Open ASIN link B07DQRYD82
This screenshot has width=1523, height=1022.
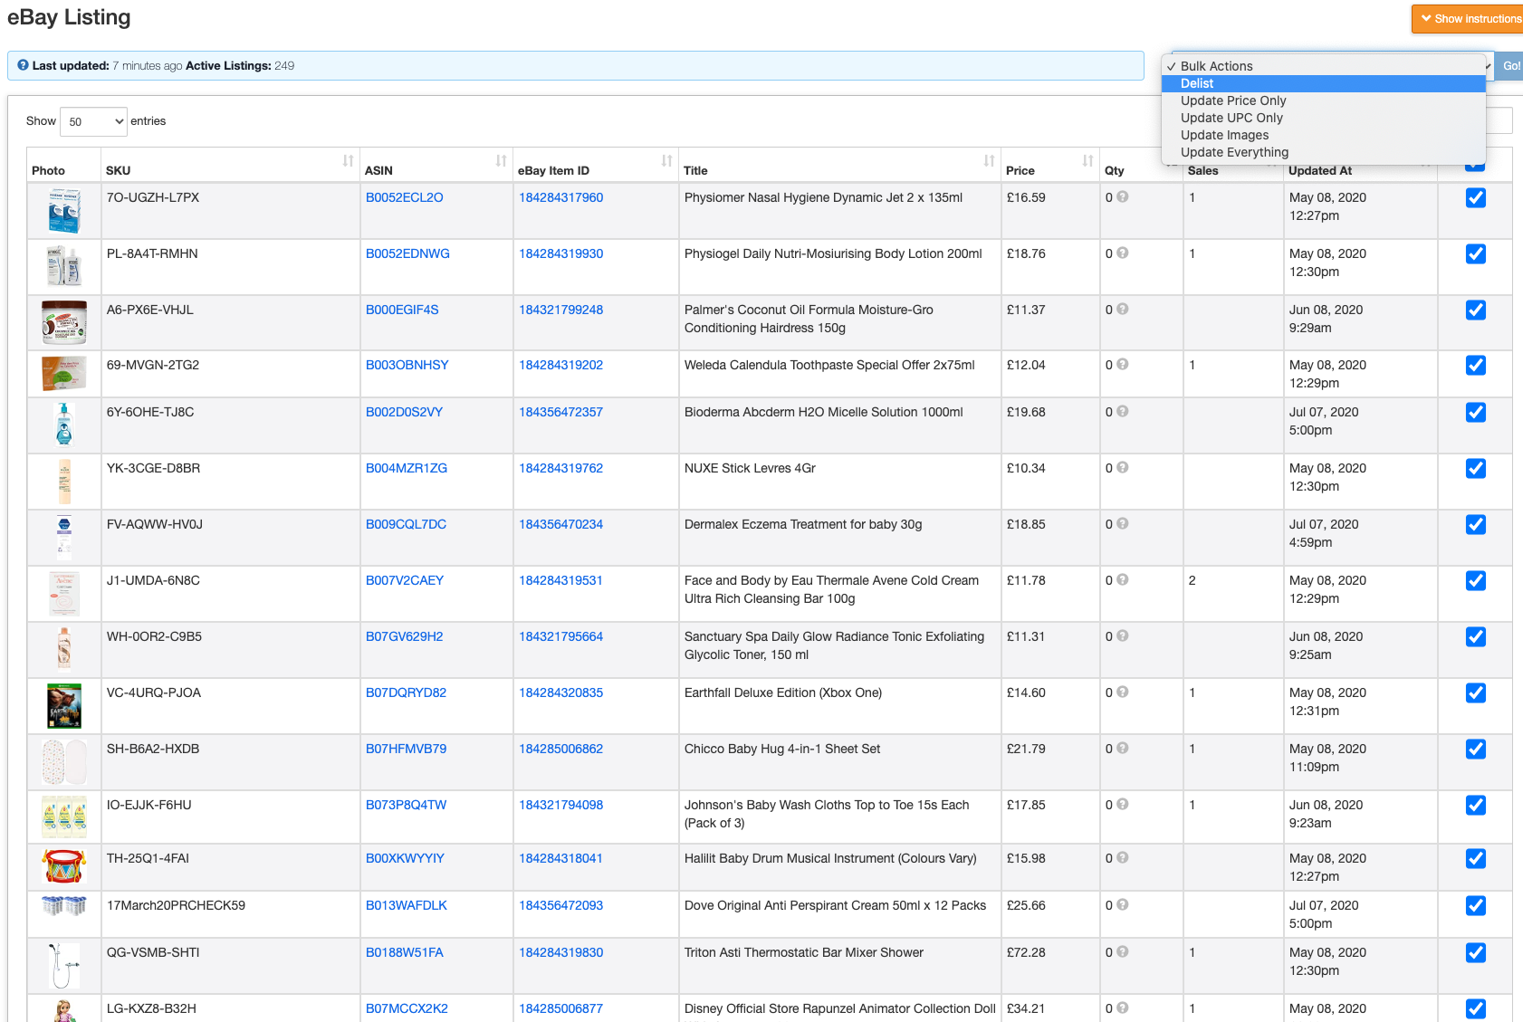(406, 692)
